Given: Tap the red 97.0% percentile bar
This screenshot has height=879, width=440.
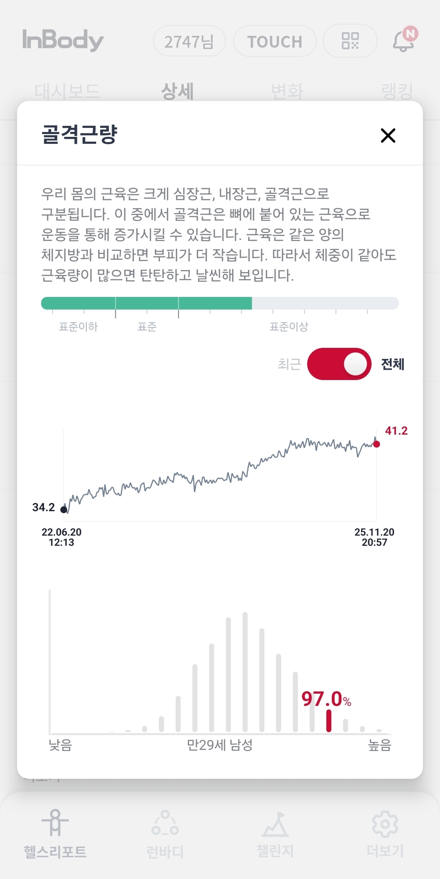Looking at the screenshot, I should pos(328,721).
